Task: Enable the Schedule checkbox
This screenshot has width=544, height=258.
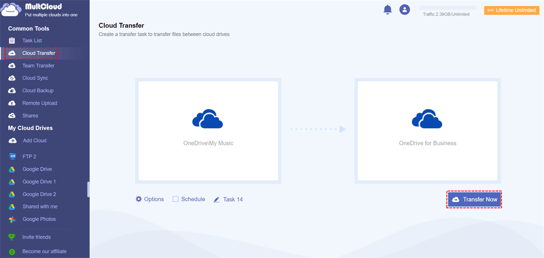Action: (175, 199)
